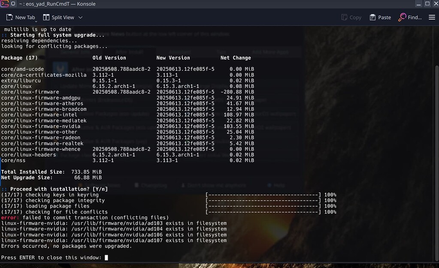The image size is (439, 268).
Task: Click the Split View toolbar button
Action: point(59,18)
